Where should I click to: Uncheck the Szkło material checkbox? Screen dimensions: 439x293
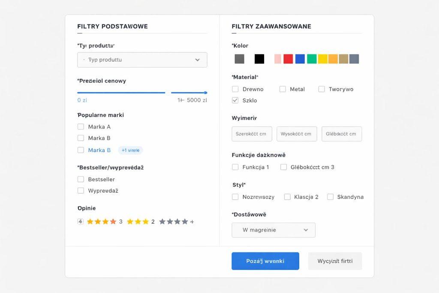coord(235,100)
